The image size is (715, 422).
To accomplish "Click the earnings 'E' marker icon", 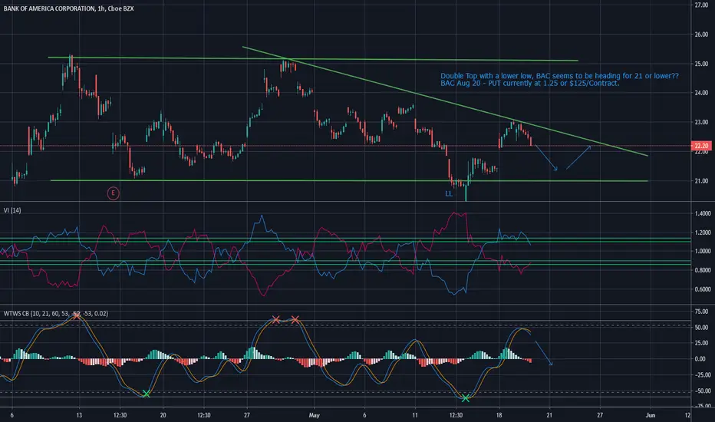I will coord(113,193).
